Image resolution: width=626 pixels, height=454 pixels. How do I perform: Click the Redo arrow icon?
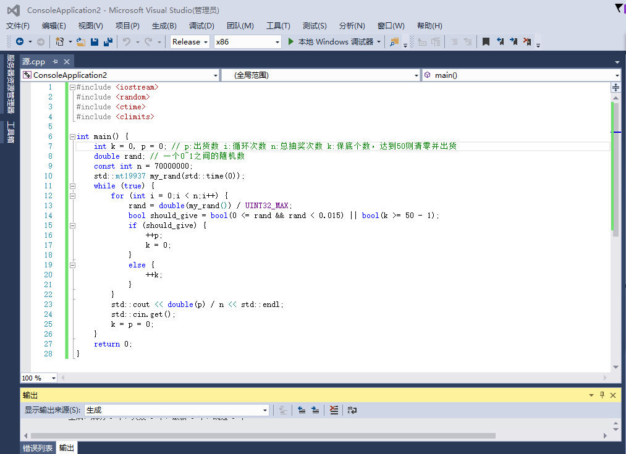[x=148, y=41]
